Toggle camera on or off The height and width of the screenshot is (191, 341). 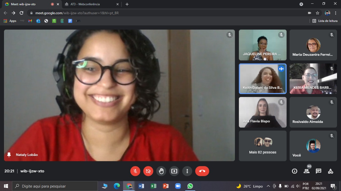point(148,171)
